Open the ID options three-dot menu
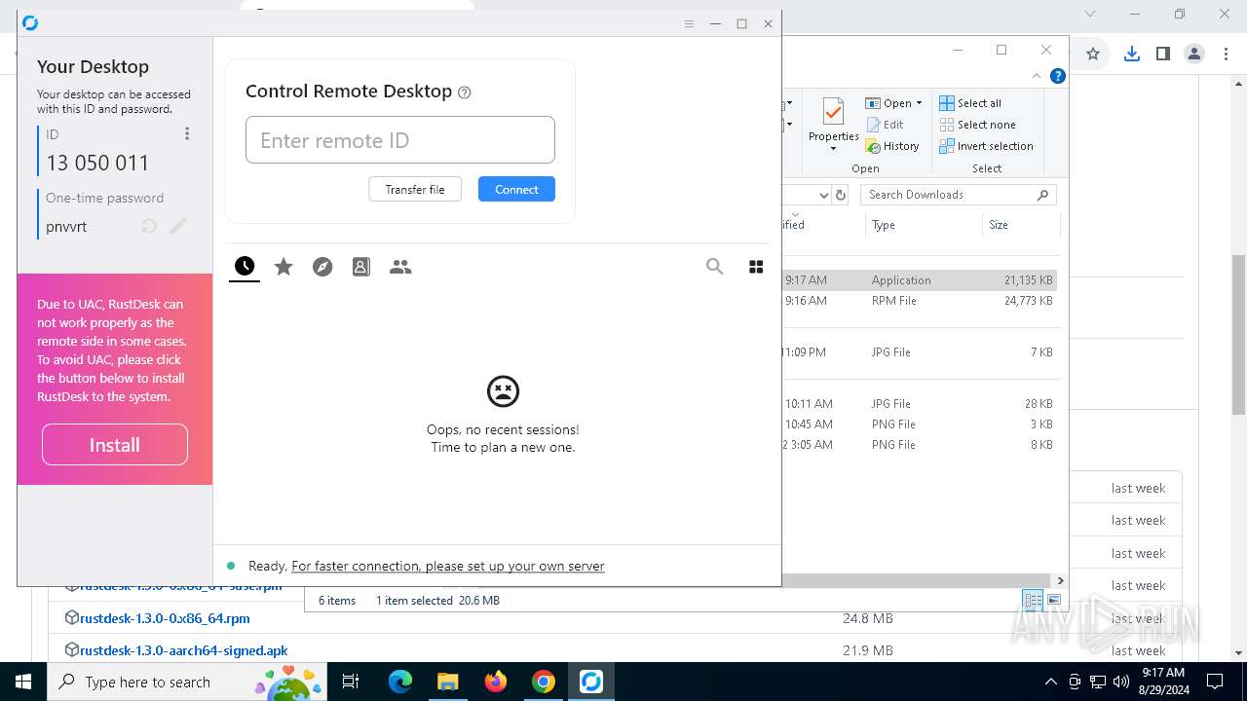Viewport: 1247px width, 701px height. (x=187, y=133)
